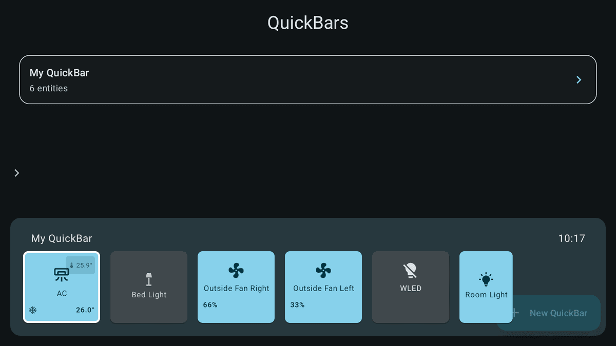Select the AC air conditioner icon
Viewport: 616px width, 346px height.
(62, 273)
